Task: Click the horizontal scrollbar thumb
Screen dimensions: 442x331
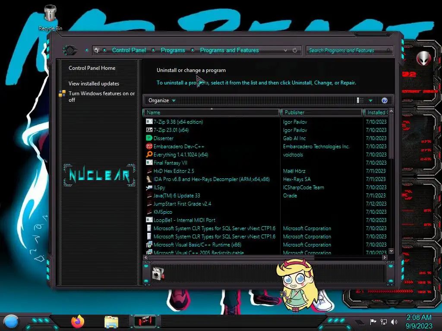Action: point(231,257)
